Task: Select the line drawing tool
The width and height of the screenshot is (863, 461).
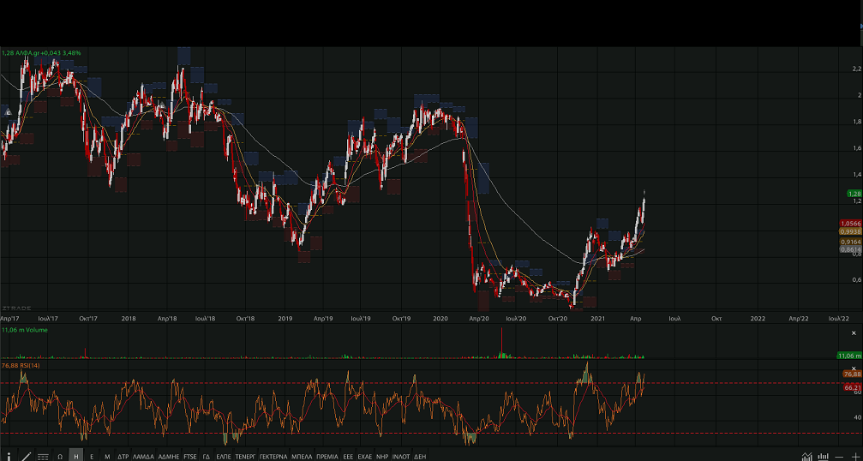Action: click(25, 456)
